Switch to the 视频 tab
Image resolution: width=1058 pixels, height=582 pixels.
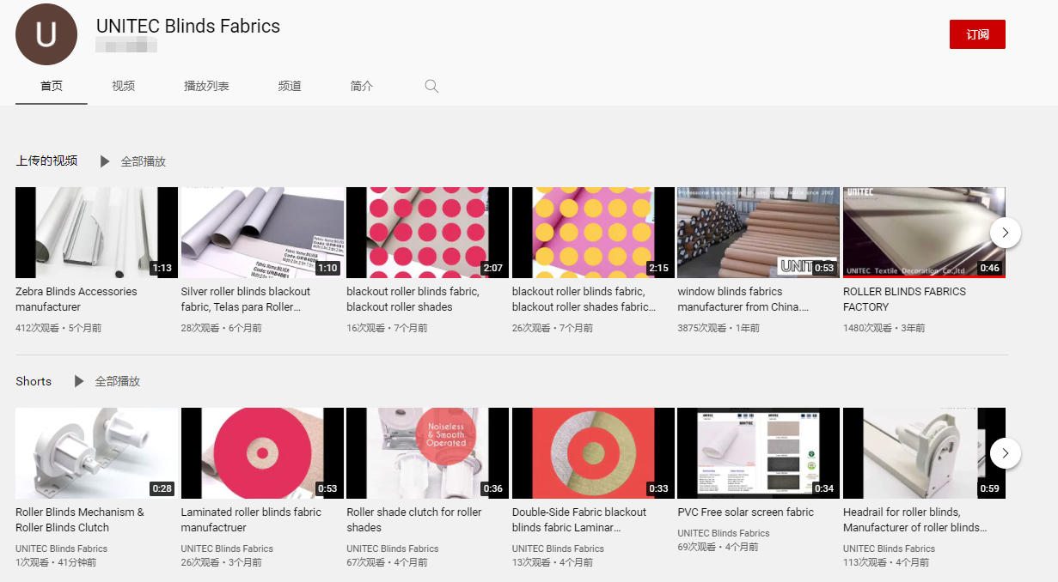(123, 86)
